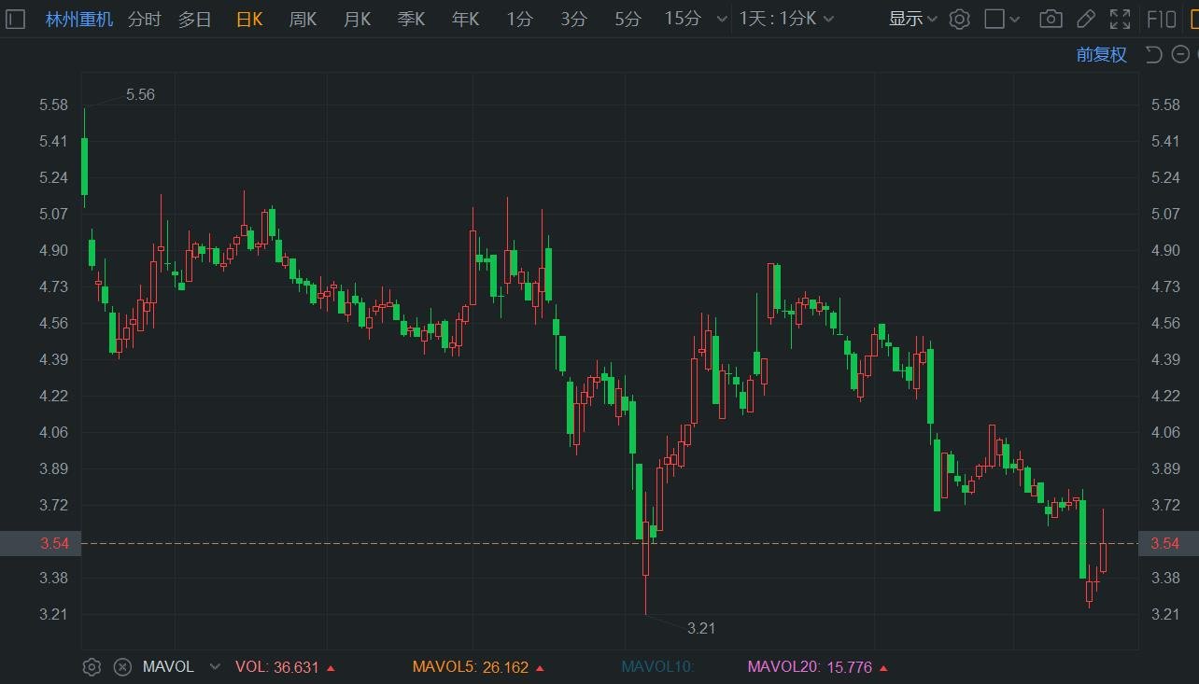
Task: Switch to the 1分 period
Action: [520, 19]
